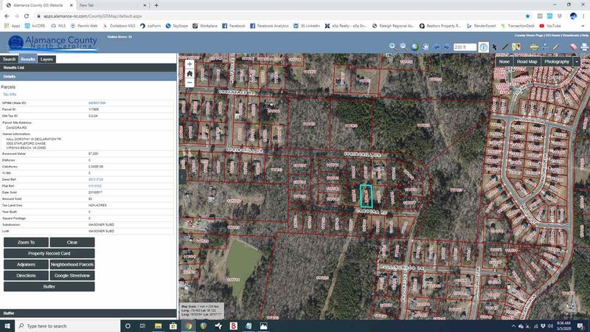Switch basemap to Road Map
Screen dimensions: 590x332
[527, 62]
